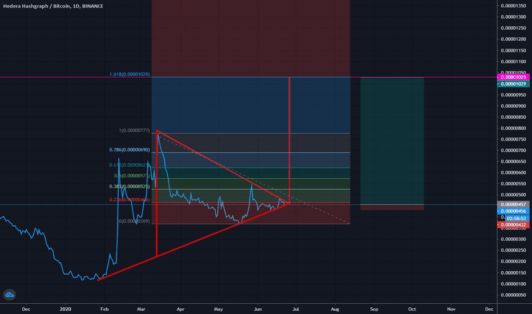Select the magenta 0.00001029 price label
Viewport: 532px width, 314px height.
coord(513,77)
